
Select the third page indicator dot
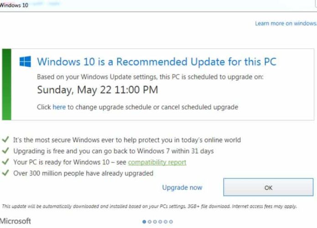(x=155, y=222)
